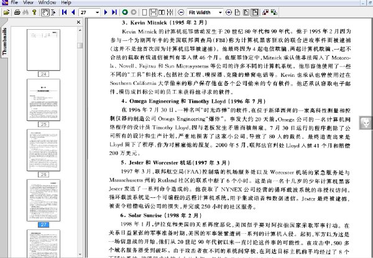This screenshot has height=258, width=373.
Task: Click the green Go back view icon
Action: pyautogui.click(x=125, y=12)
